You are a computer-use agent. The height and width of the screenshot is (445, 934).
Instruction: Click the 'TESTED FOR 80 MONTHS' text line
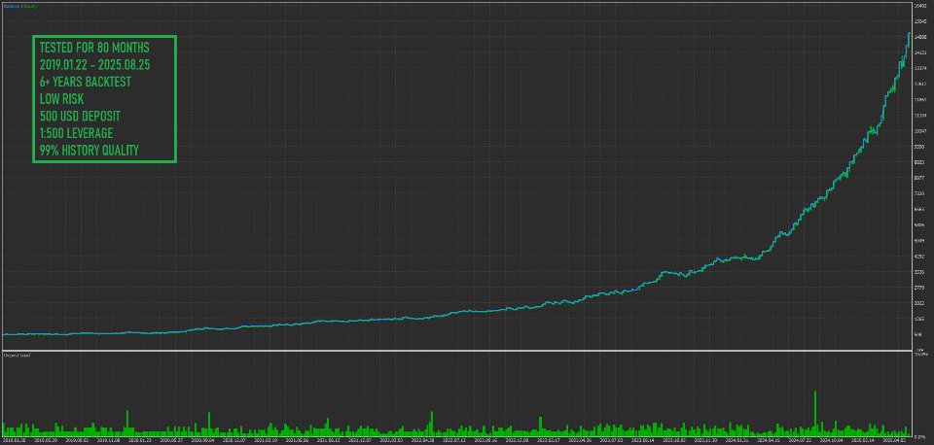pos(94,48)
